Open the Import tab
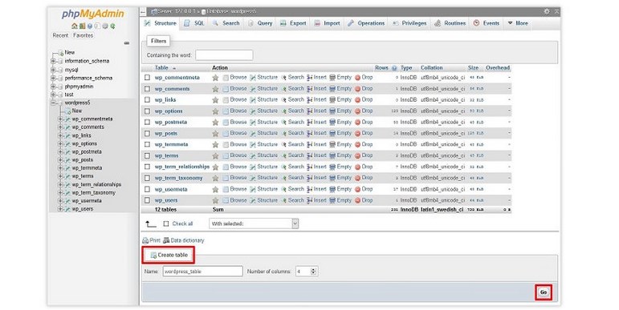 coord(328,23)
